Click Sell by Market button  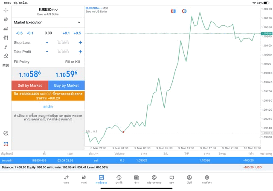pyautogui.click(x=30, y=85)
